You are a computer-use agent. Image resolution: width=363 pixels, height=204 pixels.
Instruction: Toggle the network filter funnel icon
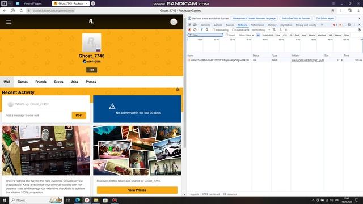[202, 30]
